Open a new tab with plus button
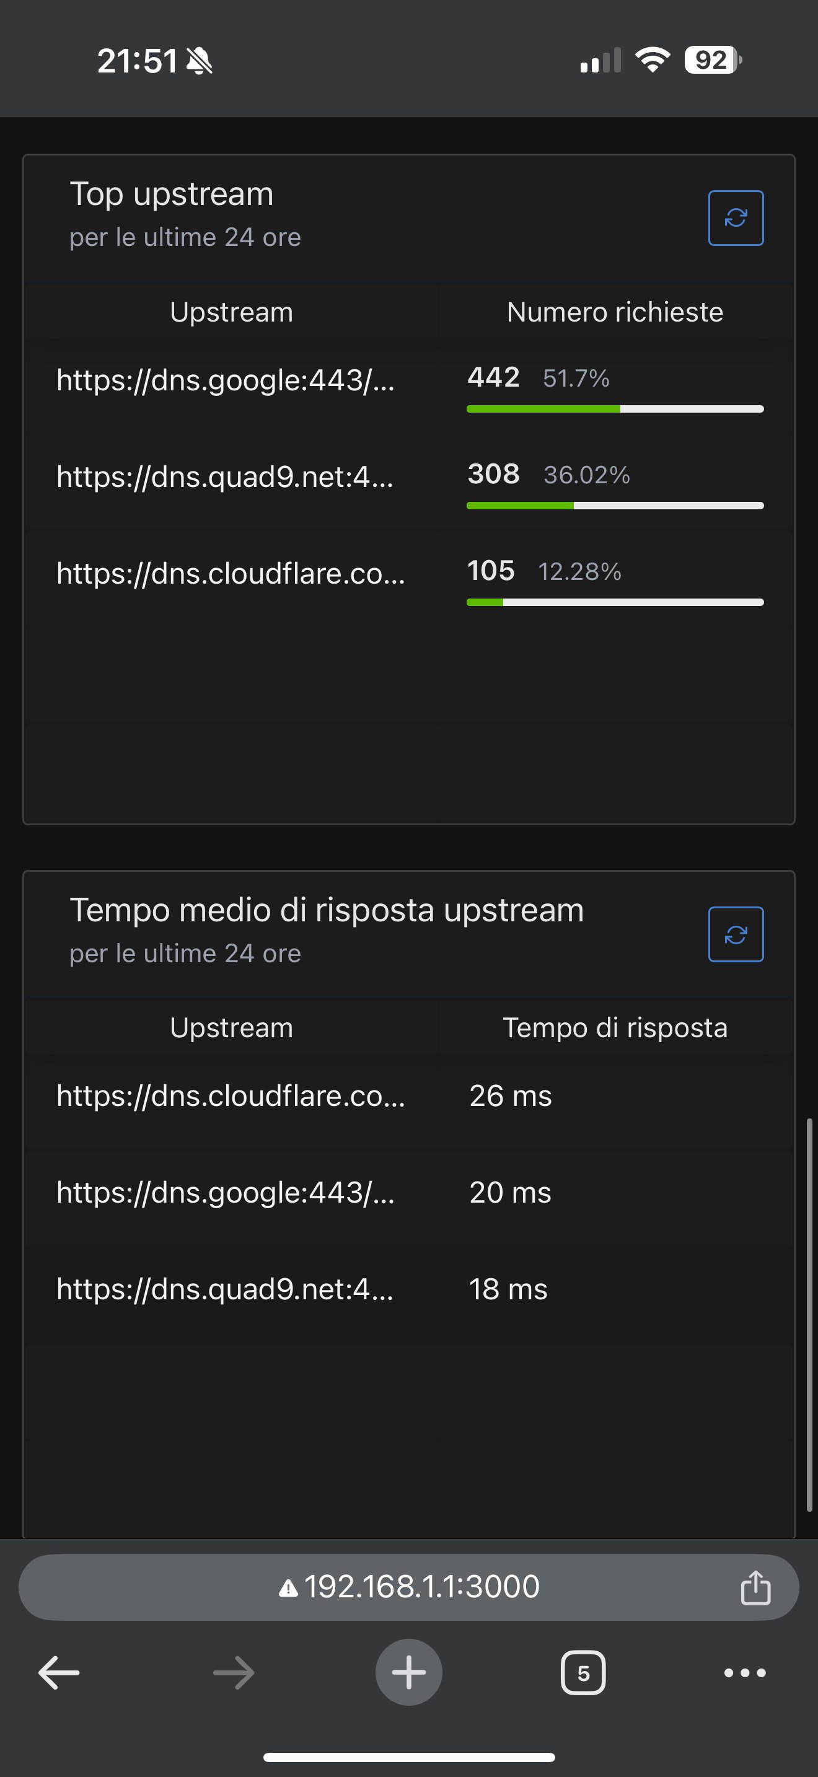Image resolution: width=818 pixels, height=1777 pixels. [x=408, y=1672]
